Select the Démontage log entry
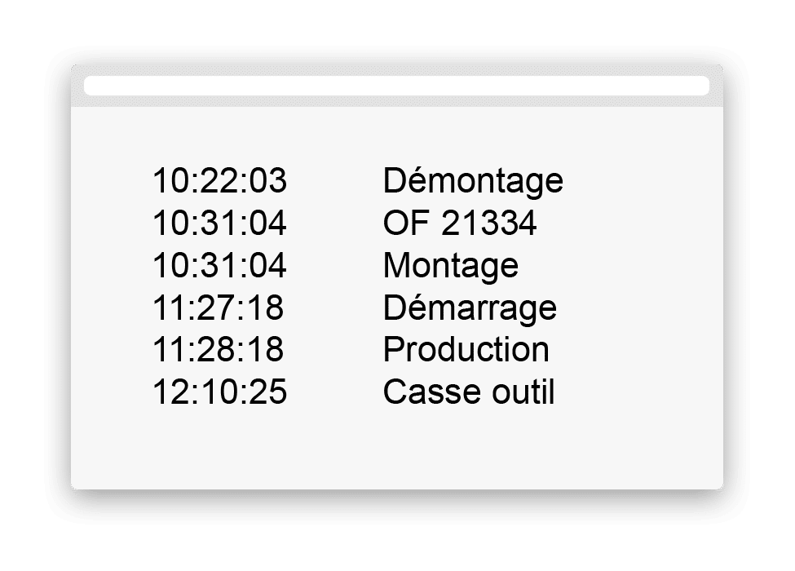The width and height of the screenshot is (795, 571). point(473,181)
